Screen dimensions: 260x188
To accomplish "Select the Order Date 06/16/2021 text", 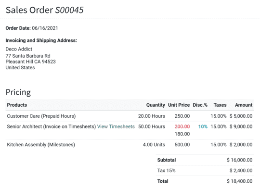I will [32, 28].
